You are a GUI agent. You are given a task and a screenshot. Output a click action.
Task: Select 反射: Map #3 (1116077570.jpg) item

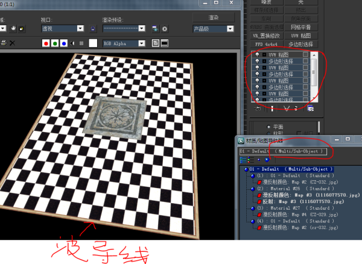303,201
